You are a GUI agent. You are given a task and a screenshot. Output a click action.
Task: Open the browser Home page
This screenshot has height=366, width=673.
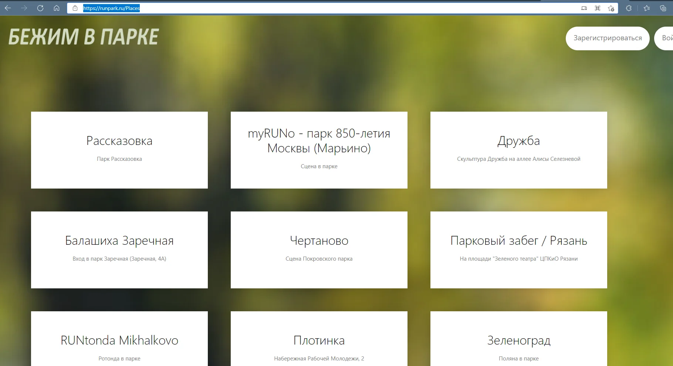[x=57, y=8]
